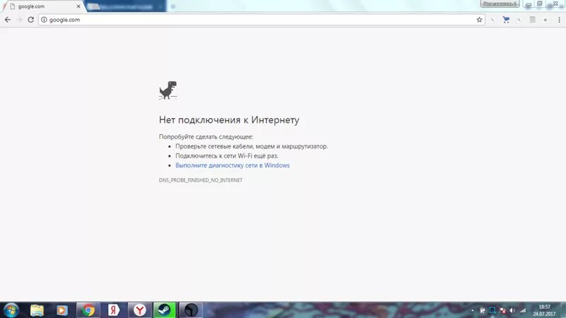Image resolution: width=566 pixels, height=318 pixels.
Task: Click the gray page extension icon
Action: 533,20
